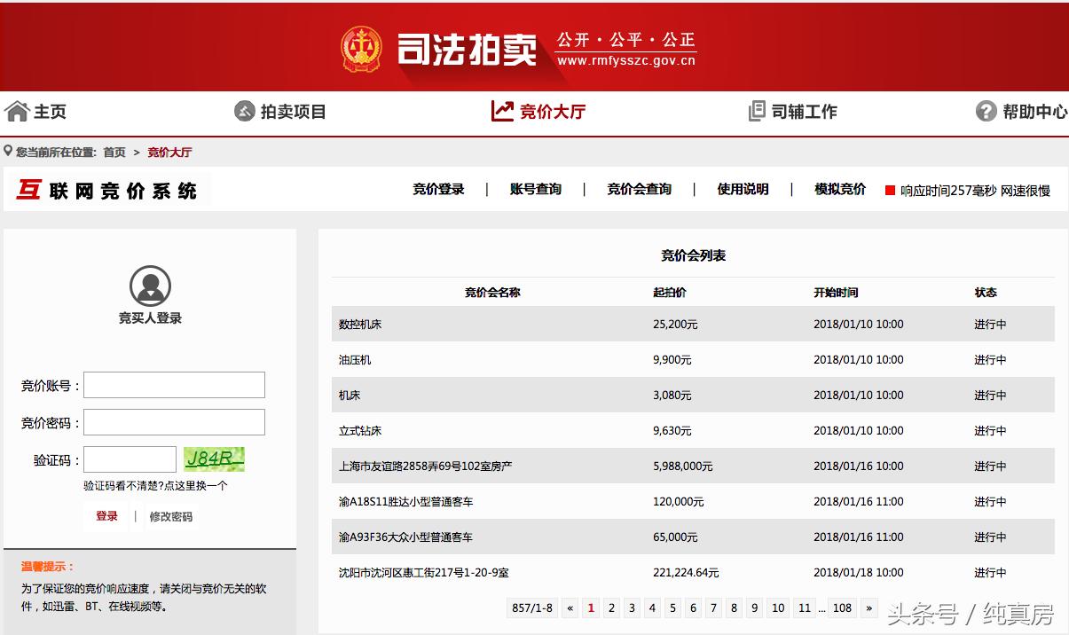Switch to the 竞价会查询 tab
Screen dimensions: 1069x635
pyautogui.click(x=640, y=189)
